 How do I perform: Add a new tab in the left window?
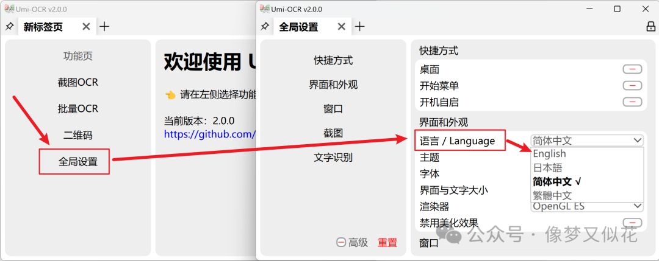(x=104, y=27)
